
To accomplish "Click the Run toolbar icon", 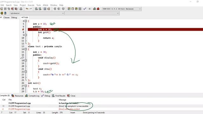I will click(73, 9).
